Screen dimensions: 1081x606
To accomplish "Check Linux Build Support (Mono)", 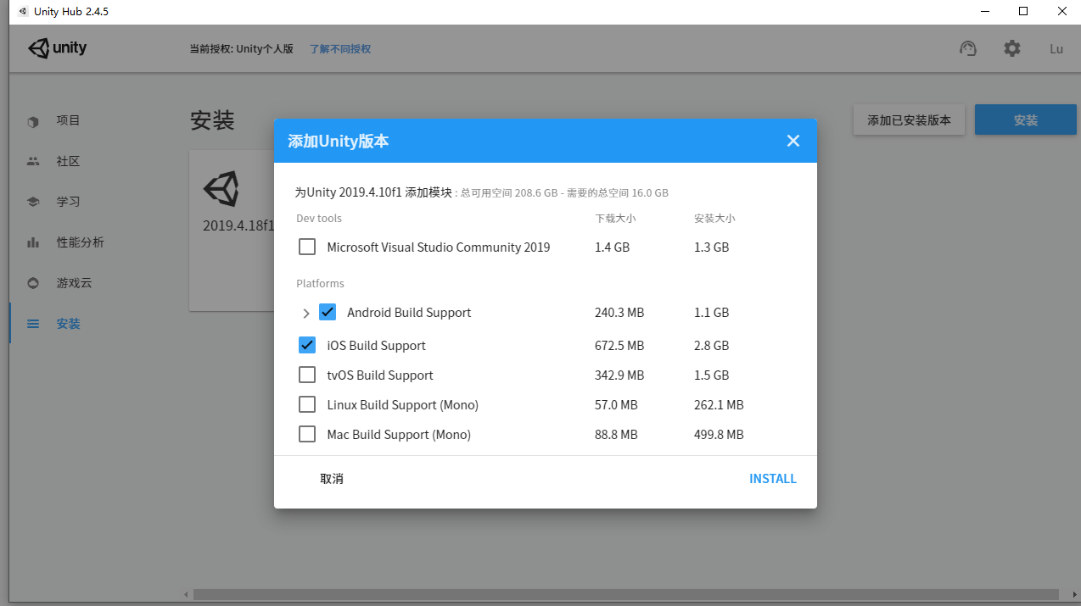I will tap(307, 404).
